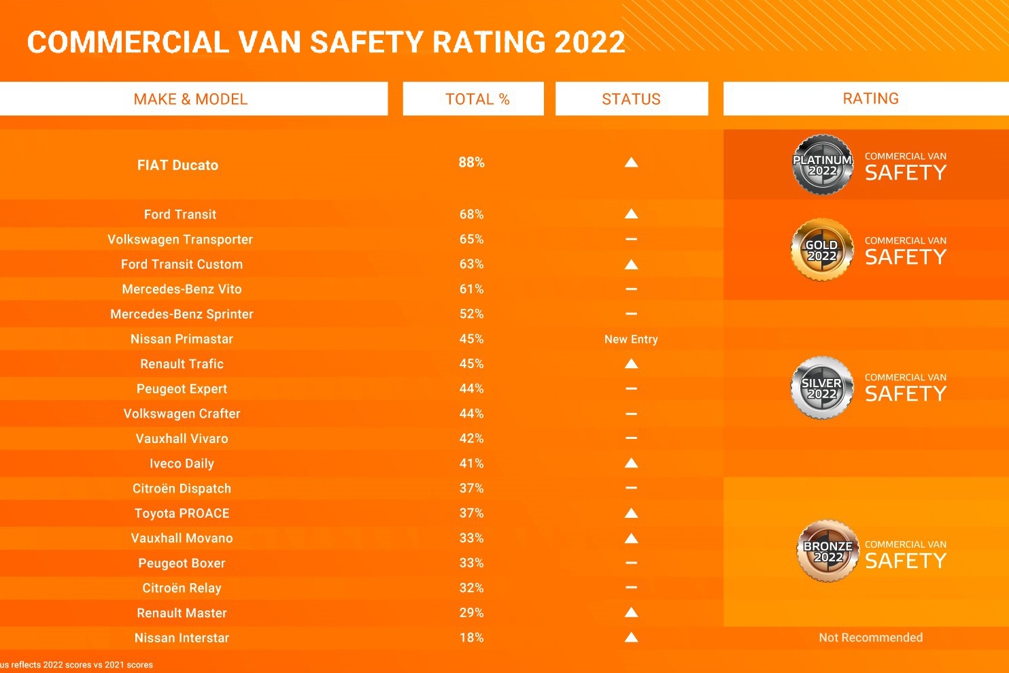The width and height of the screenshot is (1009, 673).
Task: Click the Bronze 2022 badge icon
Action: pos(827,551)
